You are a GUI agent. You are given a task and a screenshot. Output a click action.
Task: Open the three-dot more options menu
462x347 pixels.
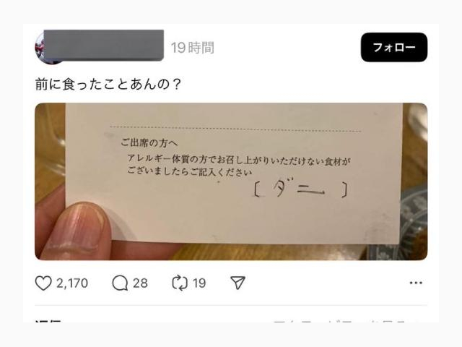416,283
